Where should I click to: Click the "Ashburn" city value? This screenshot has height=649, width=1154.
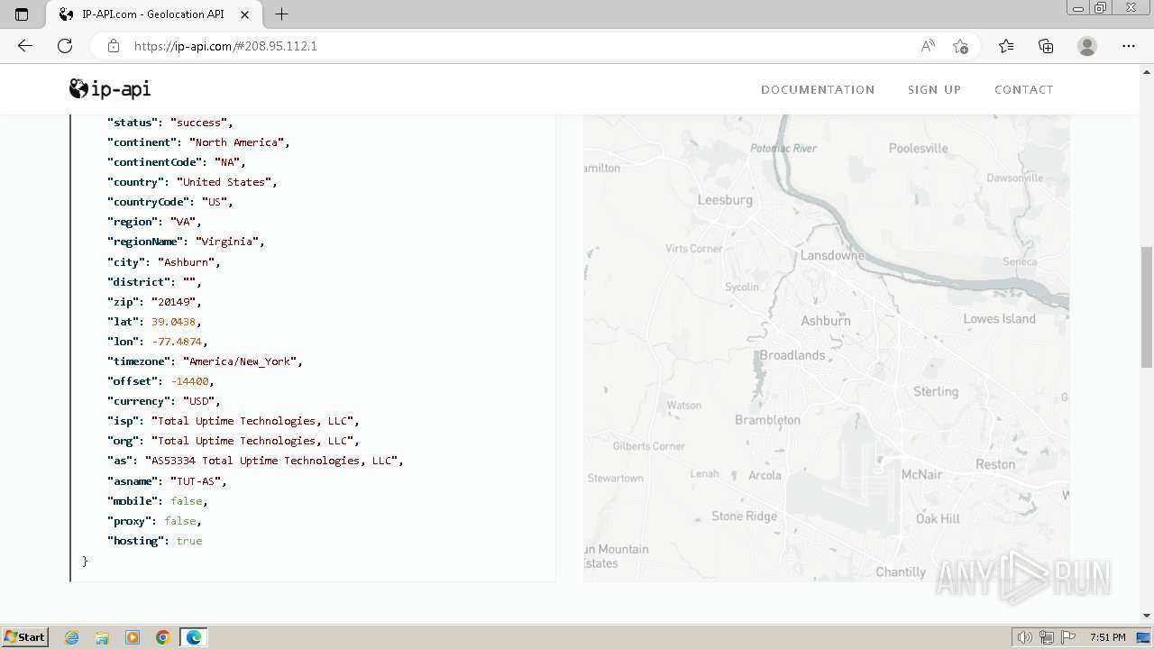[x=187, y=261]
